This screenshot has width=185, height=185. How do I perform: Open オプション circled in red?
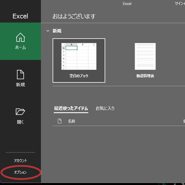[20, 172]
